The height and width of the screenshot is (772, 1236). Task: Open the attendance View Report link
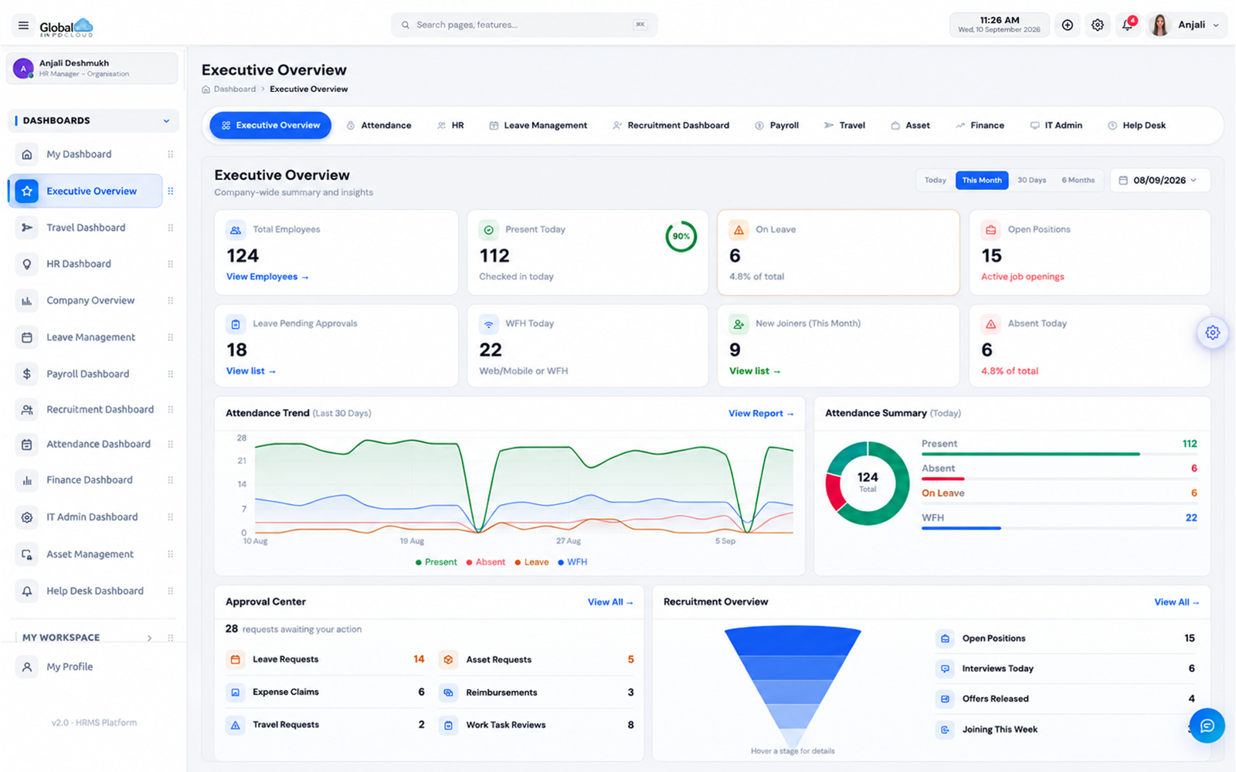coord(761,414)
